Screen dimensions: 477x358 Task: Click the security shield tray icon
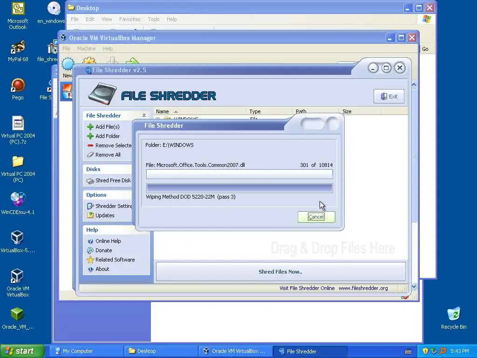pos(425,351)
